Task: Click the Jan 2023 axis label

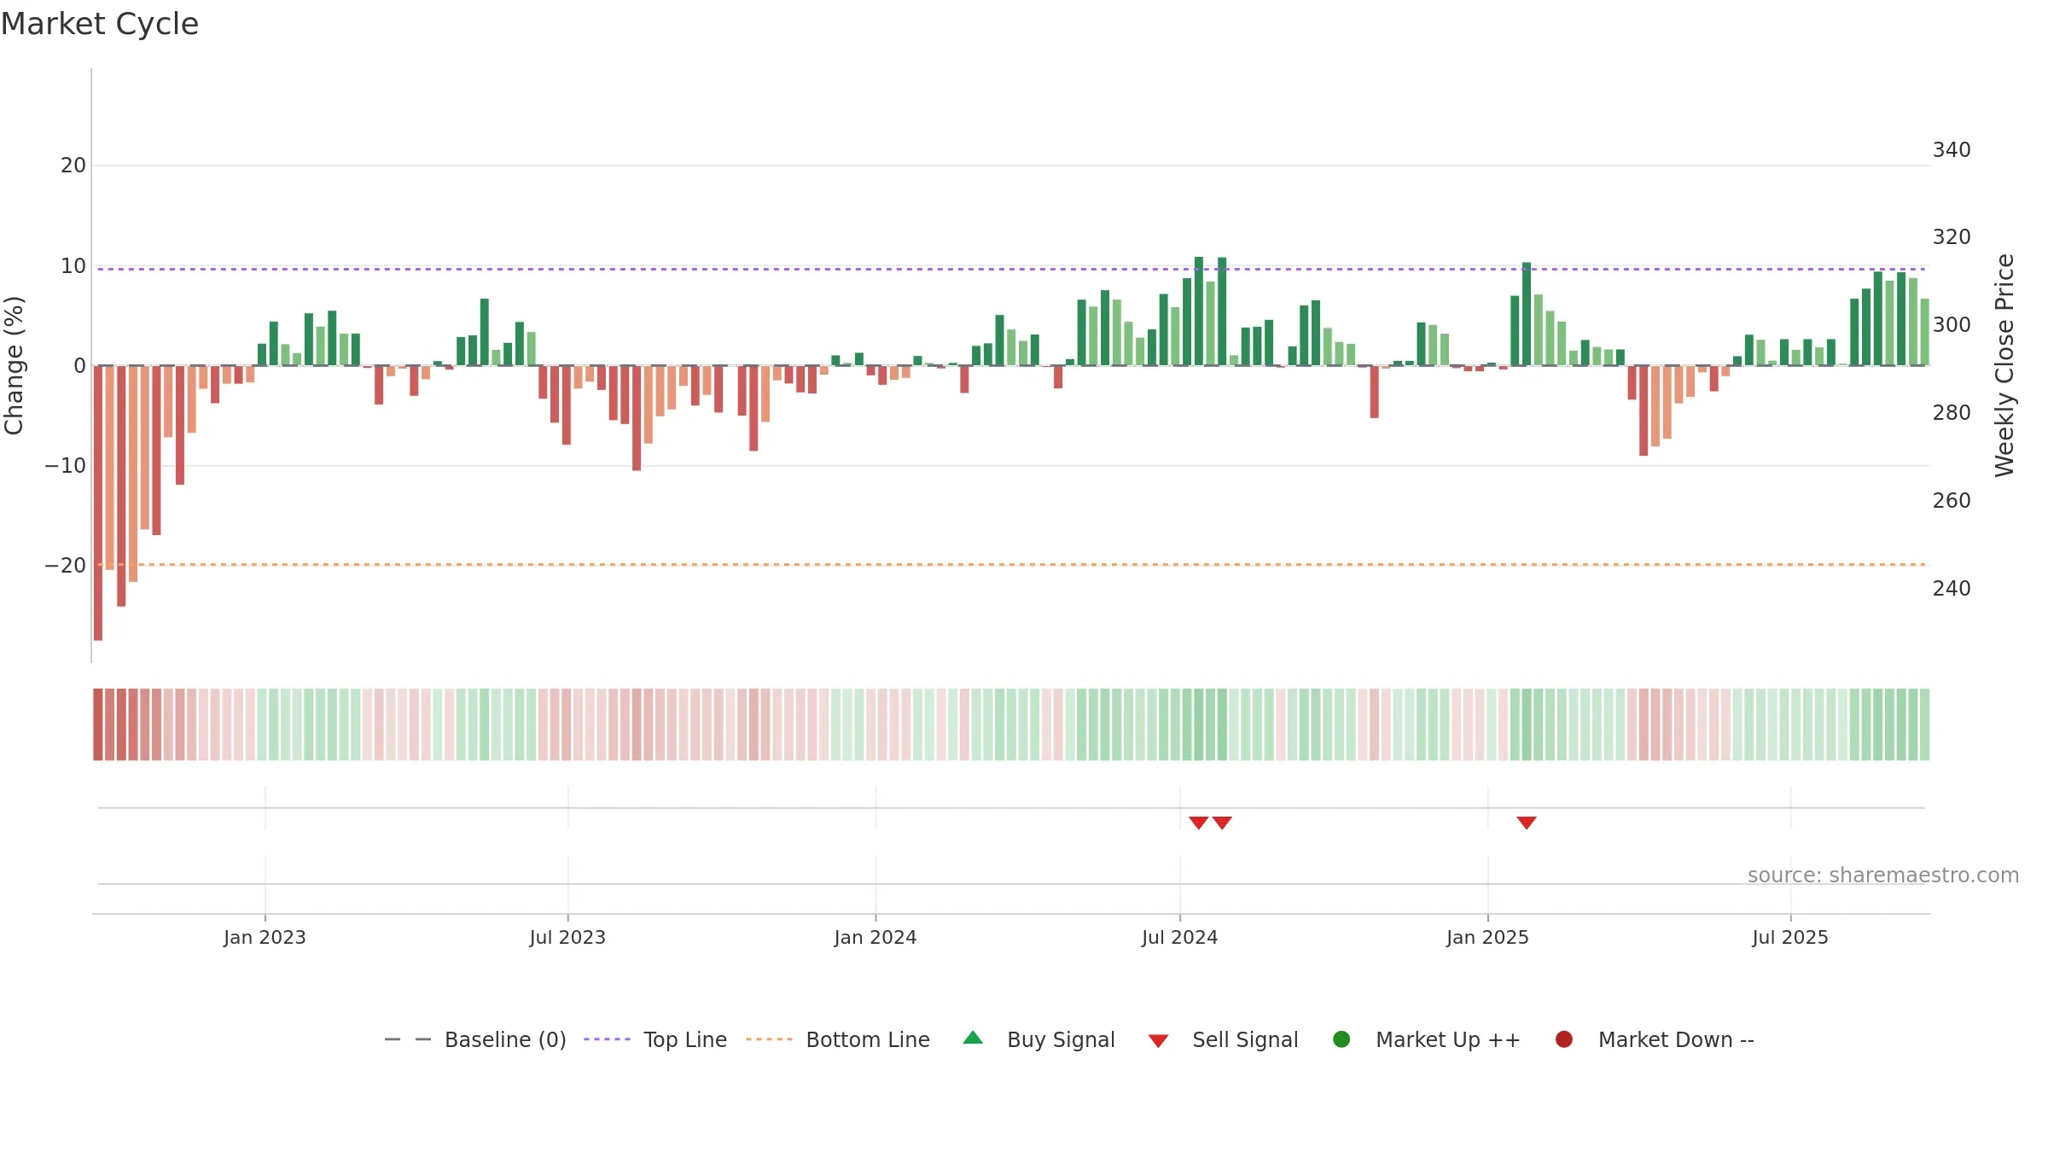Action: pyautogui.click(x=265, y=938)
